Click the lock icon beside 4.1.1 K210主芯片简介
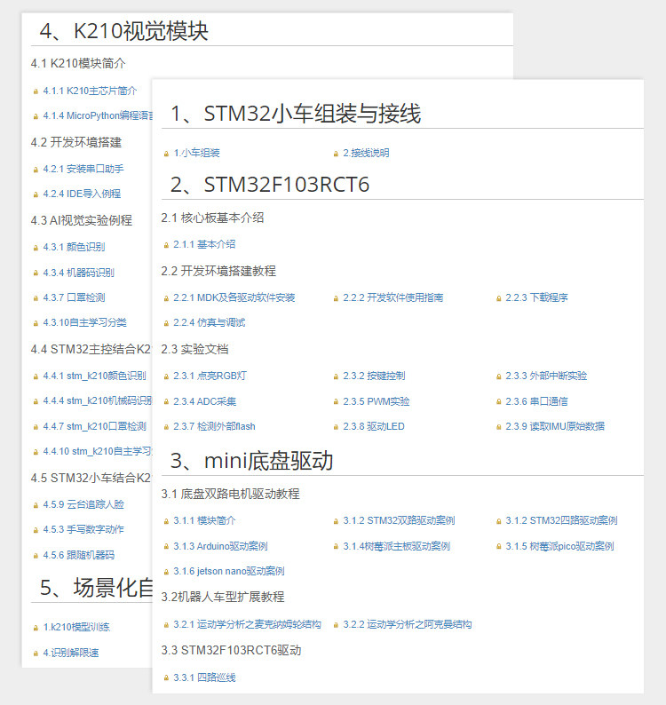 click(x=36, y=91)
